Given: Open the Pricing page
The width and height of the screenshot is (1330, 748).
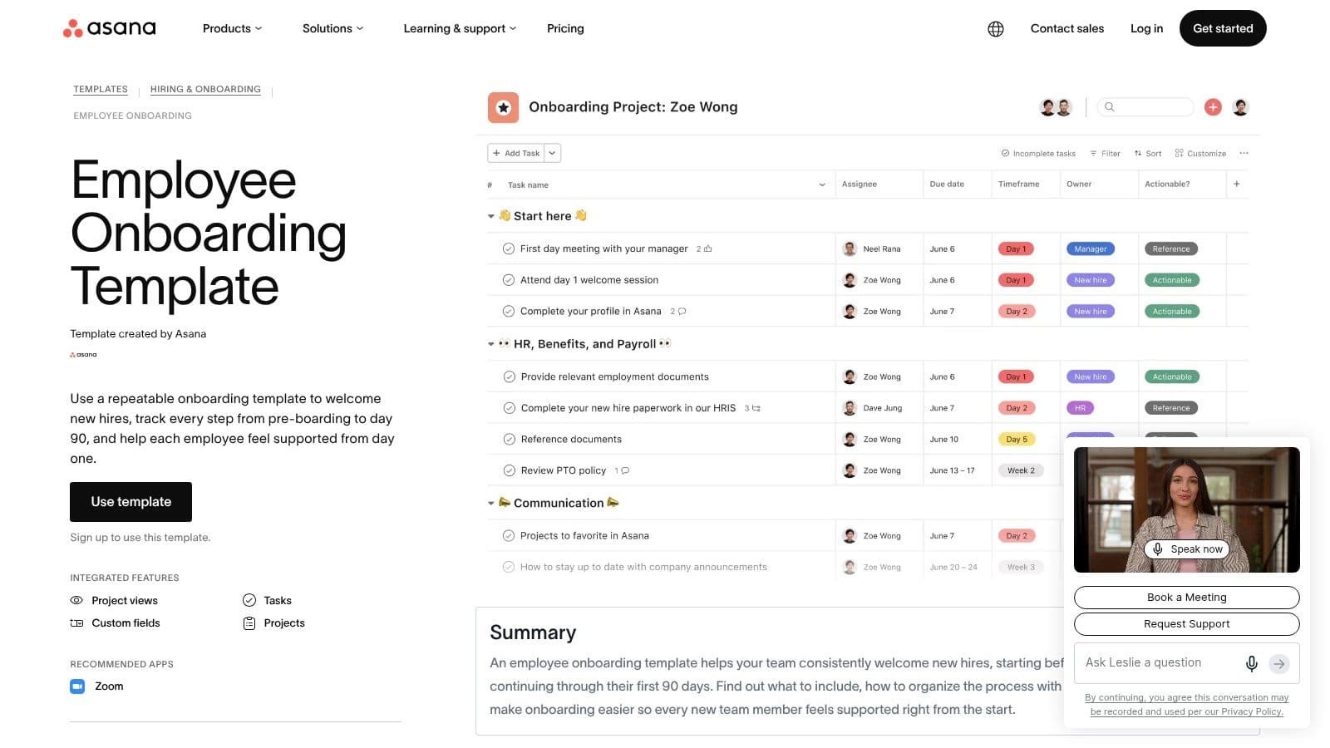Looking at the screenshot, I should click(x=565, y=28).
